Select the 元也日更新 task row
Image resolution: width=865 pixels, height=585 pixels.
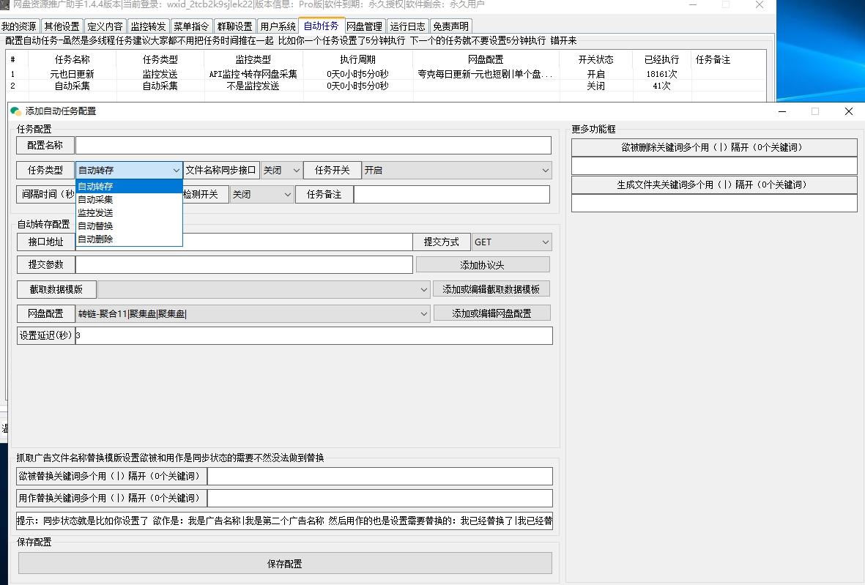coord(72,74)
